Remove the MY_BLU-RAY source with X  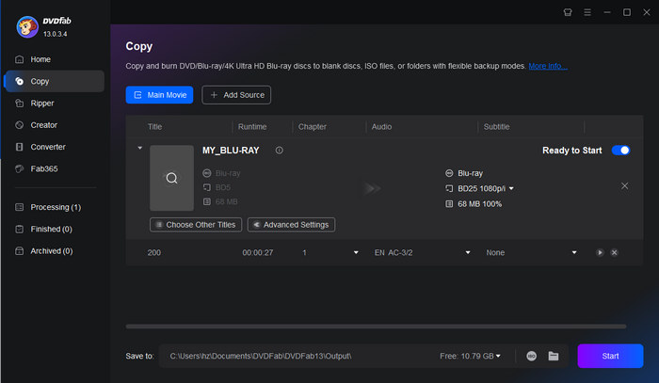pyautogui.click(x=624, y=185)
